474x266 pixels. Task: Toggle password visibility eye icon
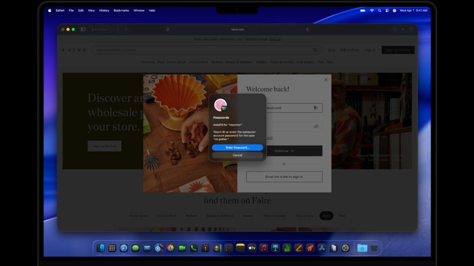(316, 126)
